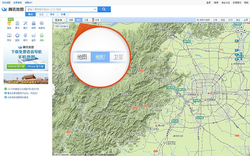Switch to the 驾车 driving search tab
The width and height of the screenshot is (250, 156).
click(52, 14)
